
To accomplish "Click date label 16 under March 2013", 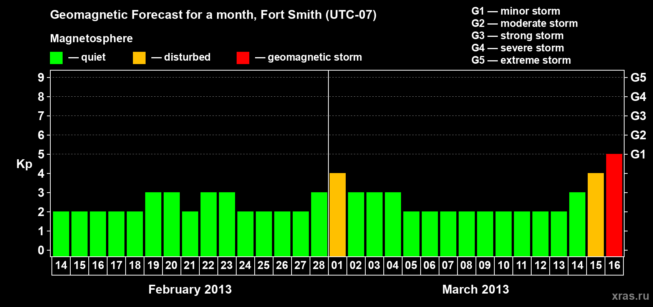I will point(614,265).
